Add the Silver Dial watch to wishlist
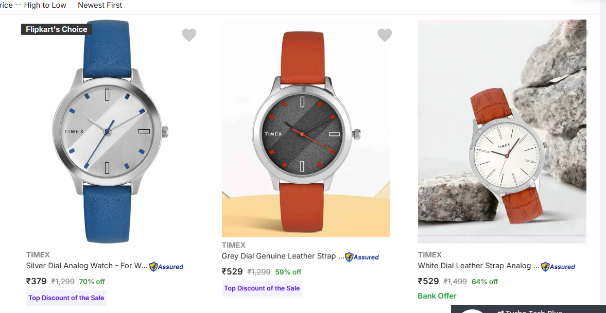 (x=189, y=35)
